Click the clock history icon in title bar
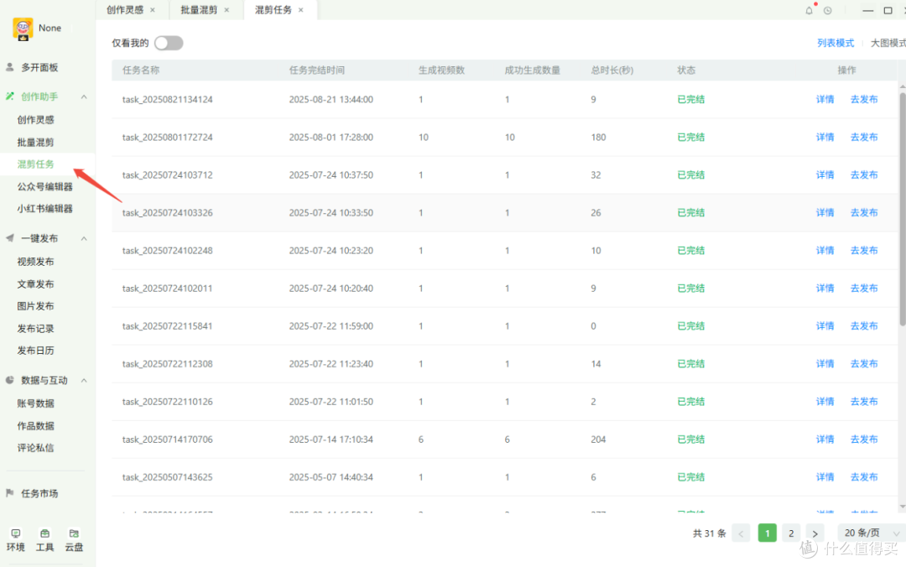Image resolution: width=906 pixels, height=567 pixels. 827,10
